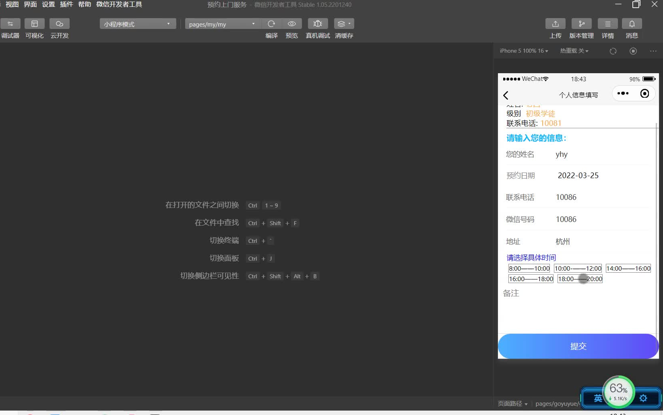Select the 8:00——10:00 time slot

(x=529, y=269)
